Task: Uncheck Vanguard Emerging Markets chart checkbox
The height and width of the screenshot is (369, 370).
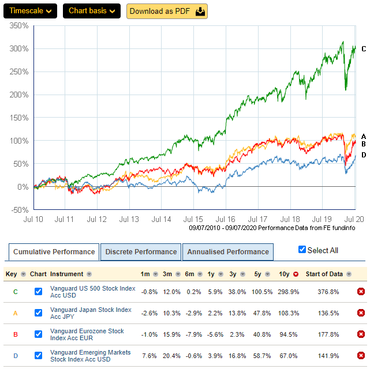Action: (38, 355)
